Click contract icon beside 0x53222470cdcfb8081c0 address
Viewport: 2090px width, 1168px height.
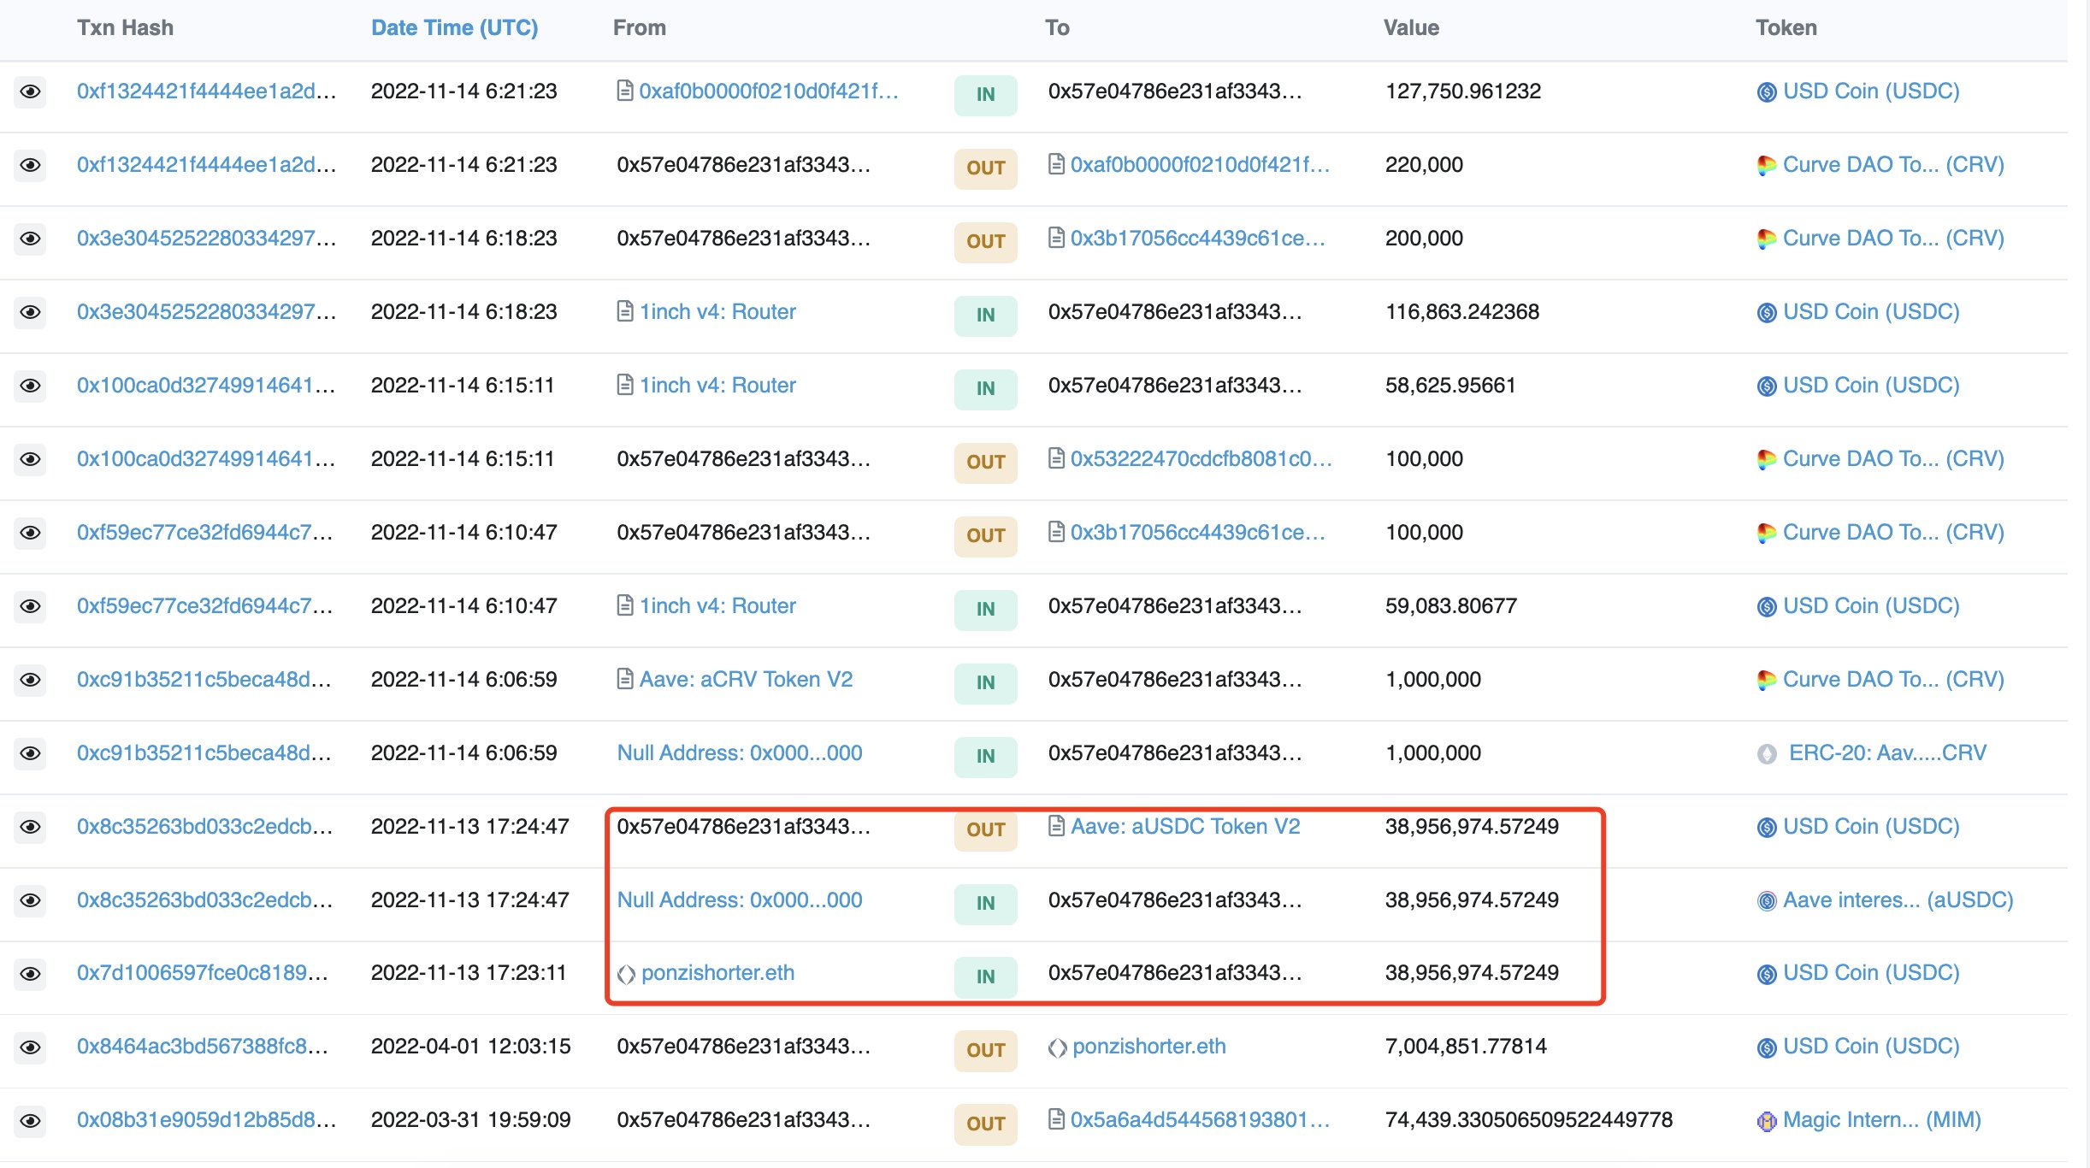[x=1057, y=458]
